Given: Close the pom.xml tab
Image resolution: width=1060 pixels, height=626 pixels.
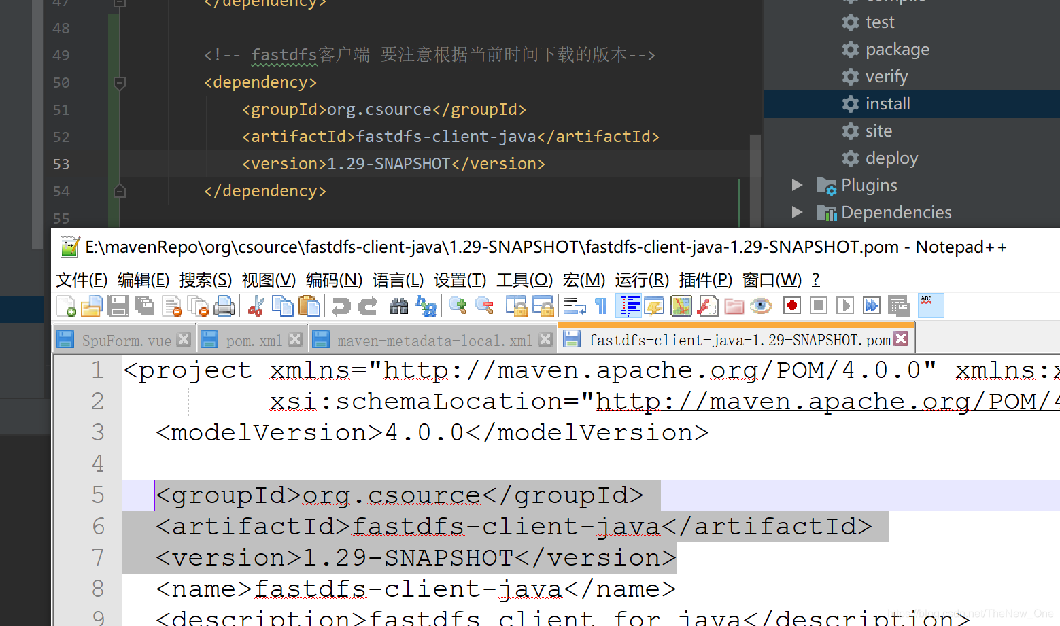Looking at the screenshot, I should coord(295,339).
